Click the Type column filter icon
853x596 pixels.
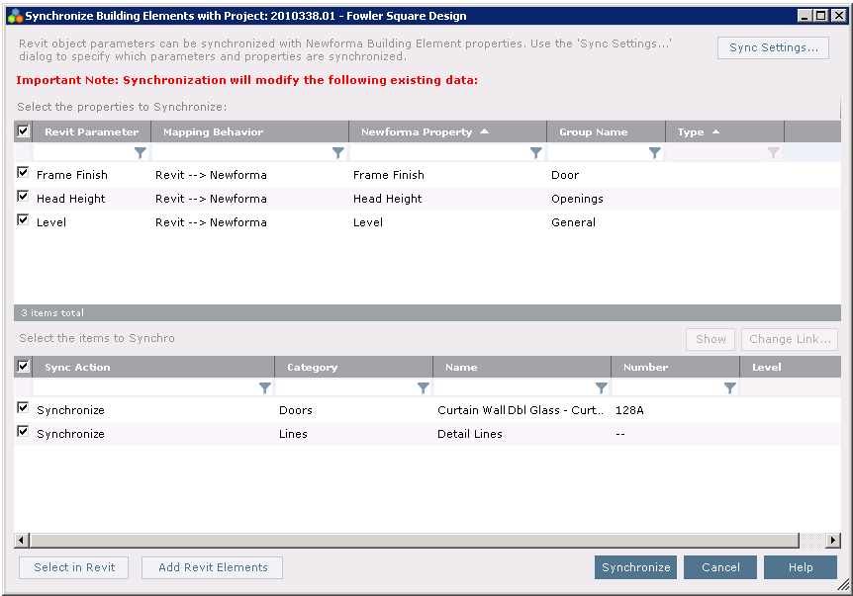774,153
